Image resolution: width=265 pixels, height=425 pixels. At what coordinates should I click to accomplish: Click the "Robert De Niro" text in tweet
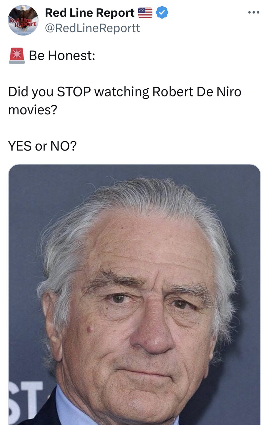point(197,92)
